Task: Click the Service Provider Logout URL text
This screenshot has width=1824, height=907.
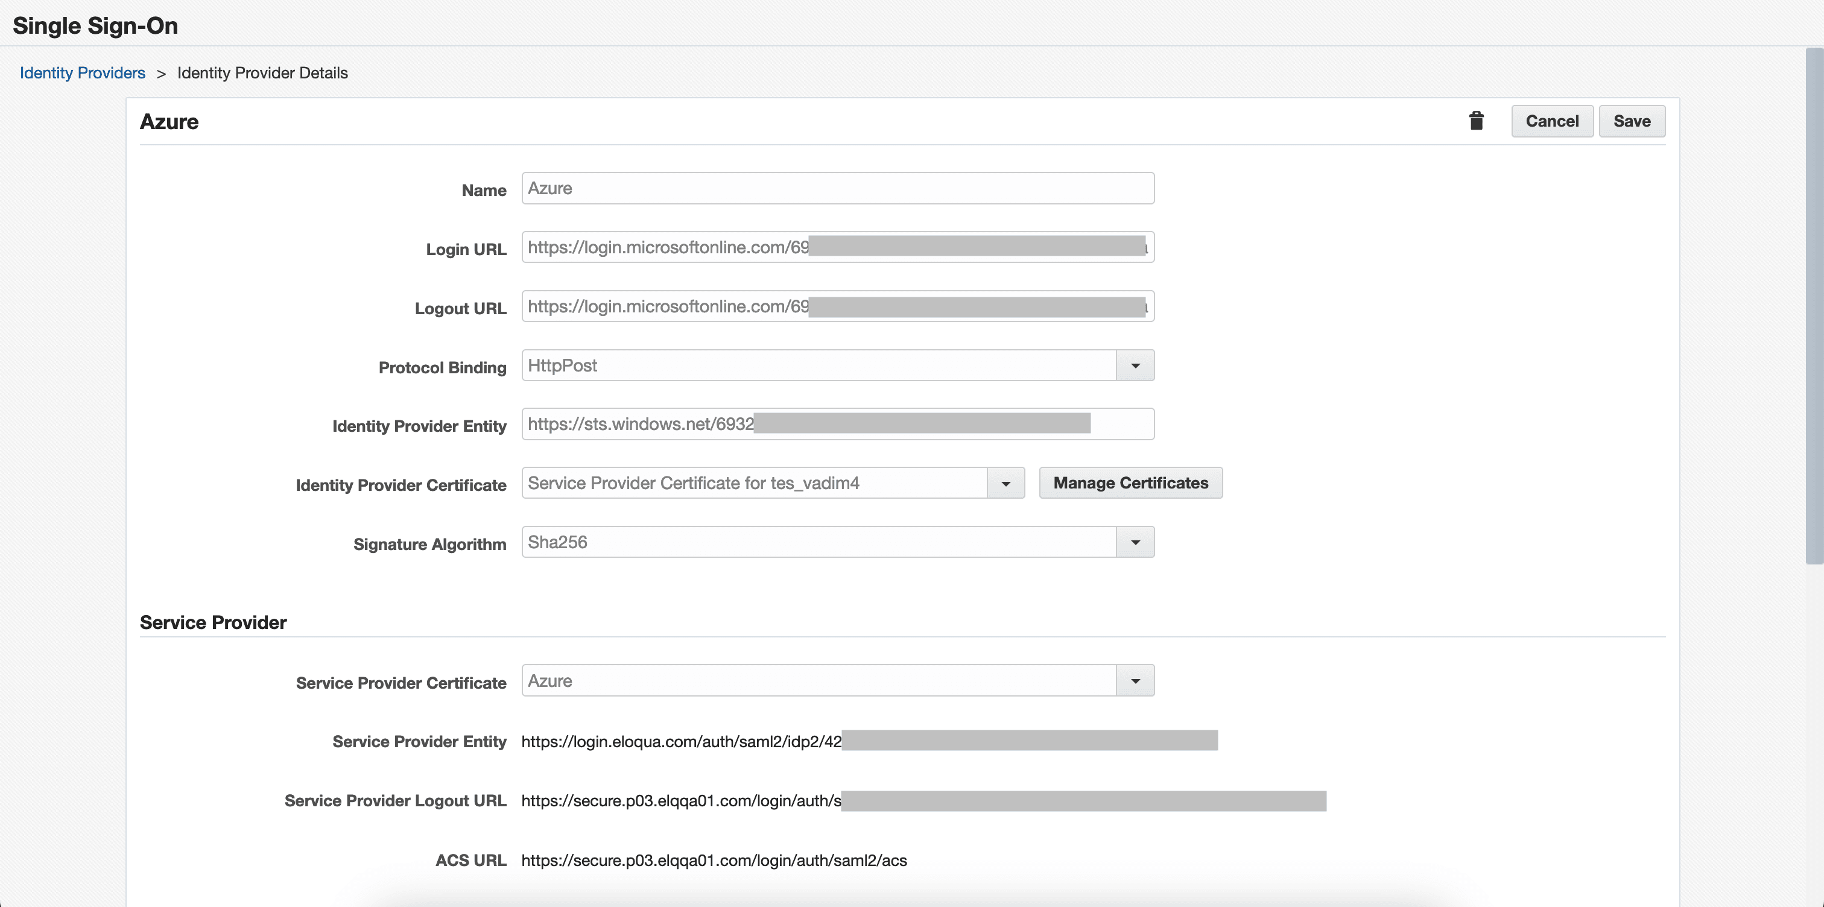Action: coord(681,801)
